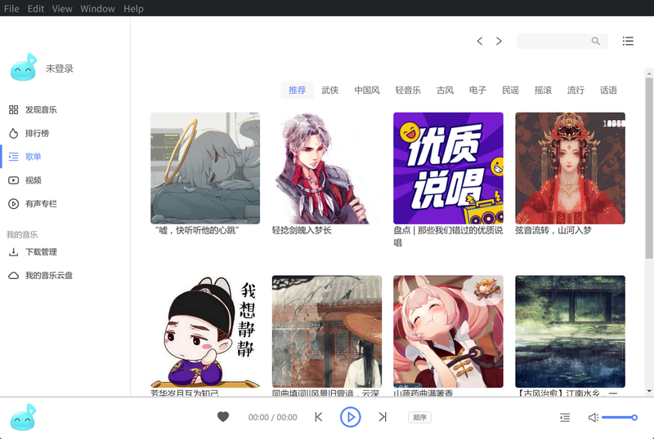Open the View menu
Screen dimensions: 654x439
[62, 8]
